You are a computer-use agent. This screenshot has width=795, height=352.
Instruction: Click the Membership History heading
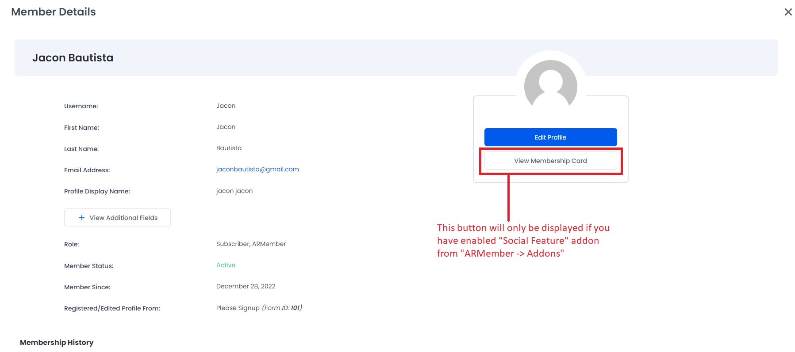(x=57, y=342)
